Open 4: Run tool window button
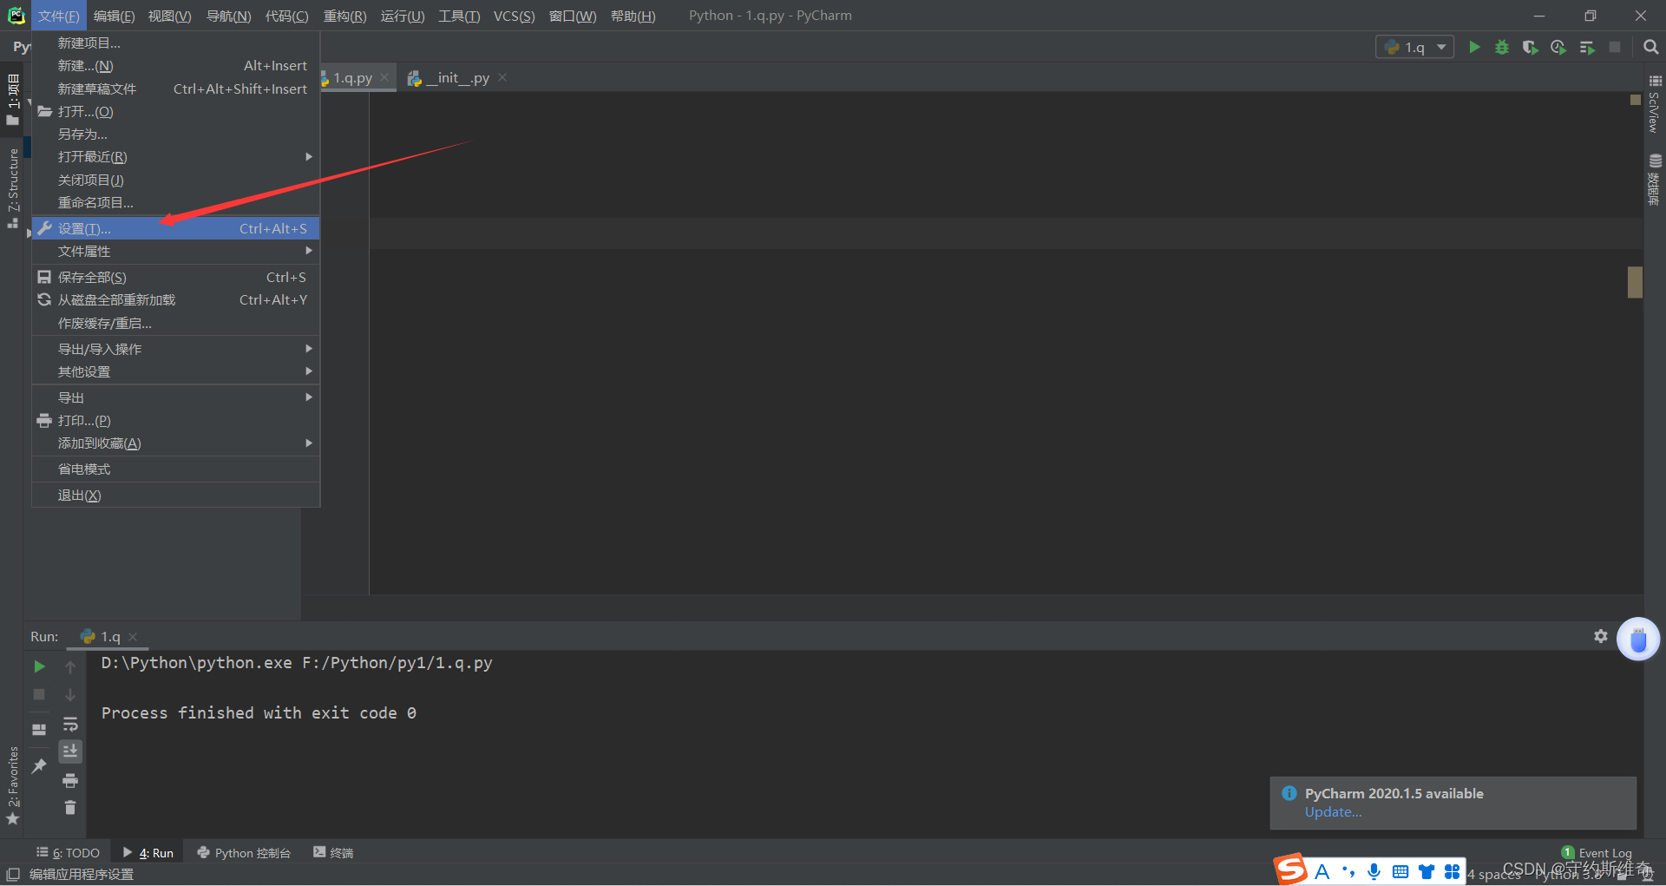 tap(148, 853)
